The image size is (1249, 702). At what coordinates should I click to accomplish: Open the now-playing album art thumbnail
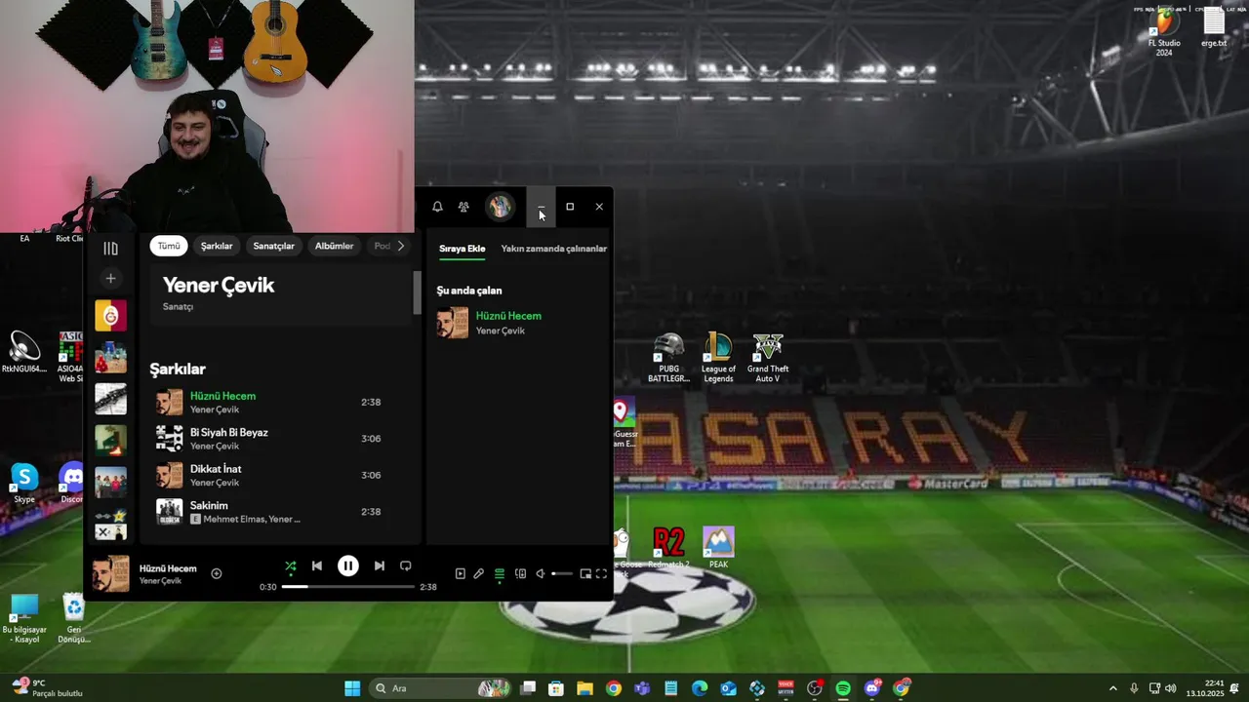(110, 573)
